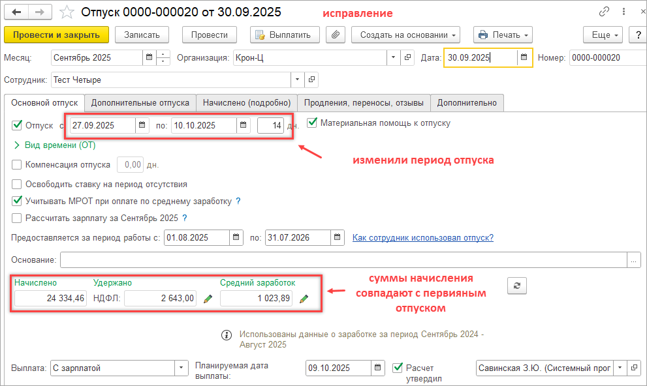This screenshot has width=647, height=386.
Task: Go back with the left arrow
Action: pos(17,12)
